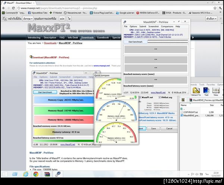
Task: Click the input language indicator in the tray
Action: point(207,174)
